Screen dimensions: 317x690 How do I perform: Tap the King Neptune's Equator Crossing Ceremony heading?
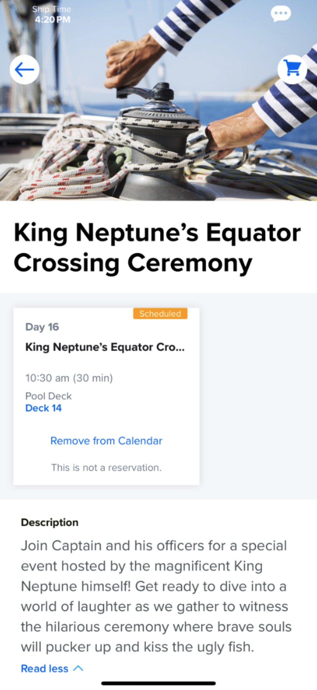[x=157, y=247]
